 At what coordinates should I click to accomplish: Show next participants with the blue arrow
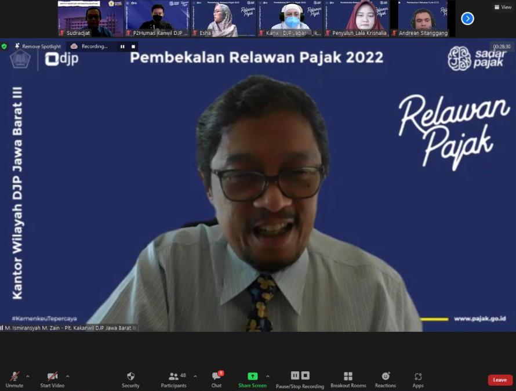[467, 19]
